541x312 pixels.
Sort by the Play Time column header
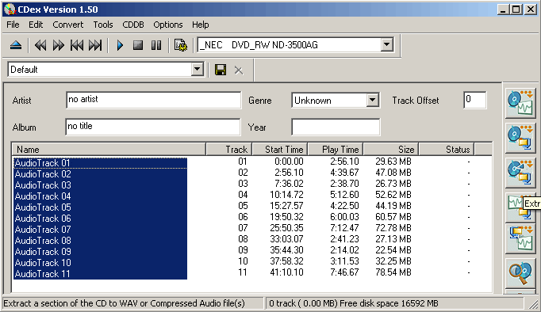336,150
